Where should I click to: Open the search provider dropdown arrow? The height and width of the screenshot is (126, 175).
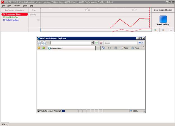pyautogui.click(x=143, y=43)
